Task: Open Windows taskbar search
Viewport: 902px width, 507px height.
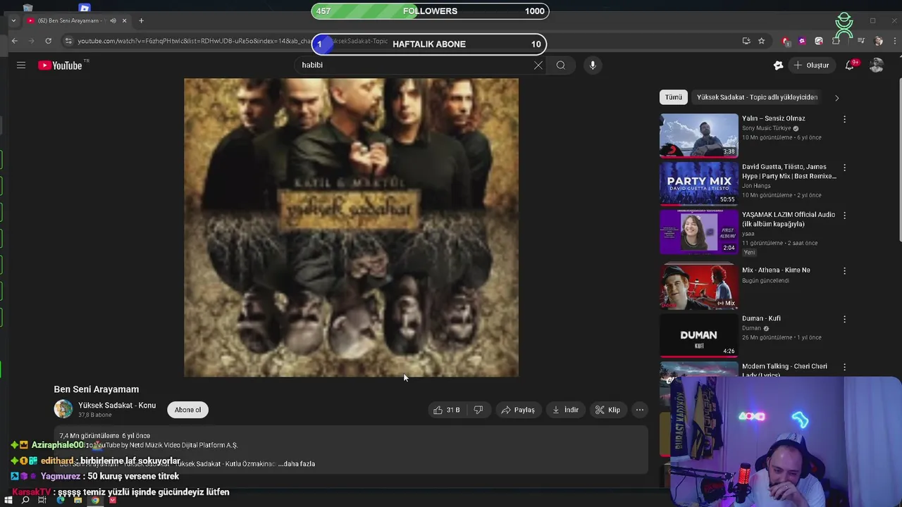Action: (25, 500)
